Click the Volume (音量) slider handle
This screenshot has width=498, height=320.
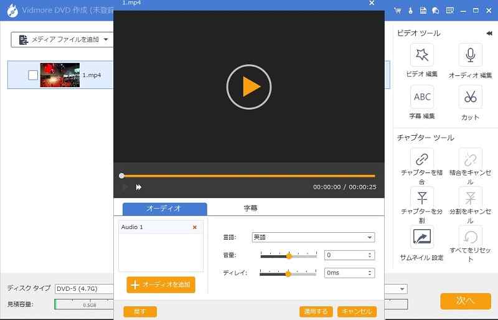[289, 256]
